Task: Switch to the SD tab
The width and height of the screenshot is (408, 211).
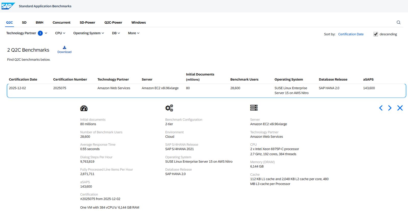Action: [24, 22]
